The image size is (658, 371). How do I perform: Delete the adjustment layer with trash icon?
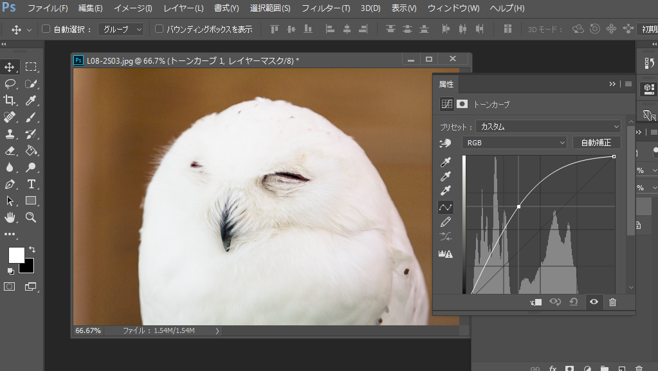pos(612,302)
